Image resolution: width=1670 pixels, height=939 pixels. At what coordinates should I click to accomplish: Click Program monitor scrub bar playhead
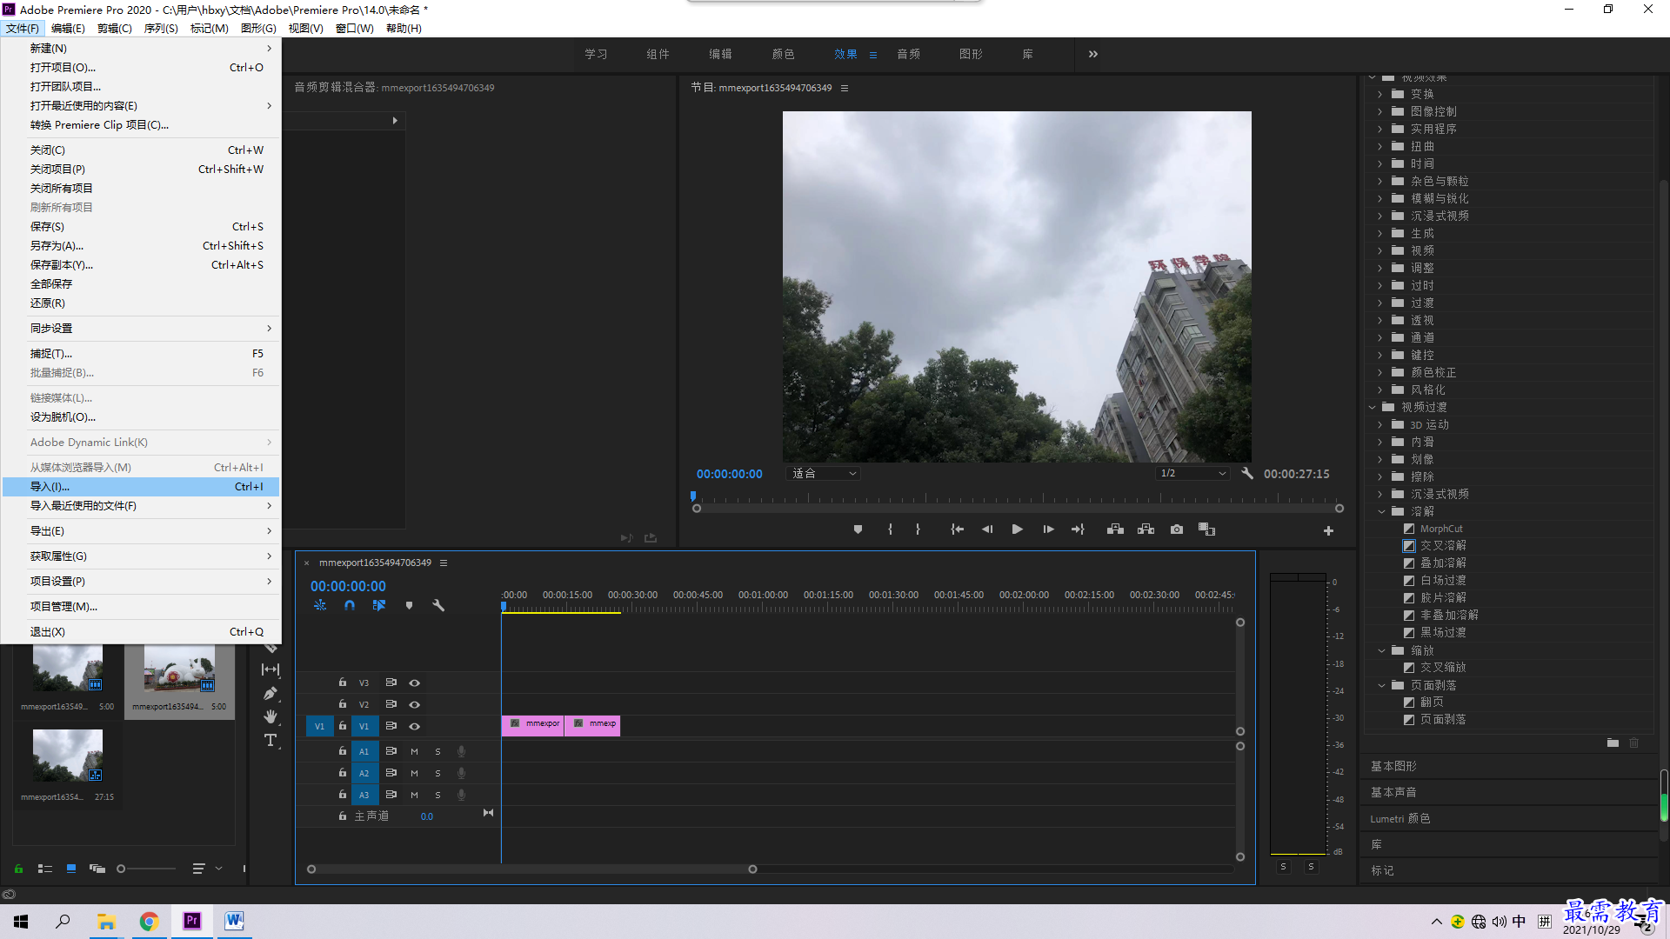click(x=693, y=497)
